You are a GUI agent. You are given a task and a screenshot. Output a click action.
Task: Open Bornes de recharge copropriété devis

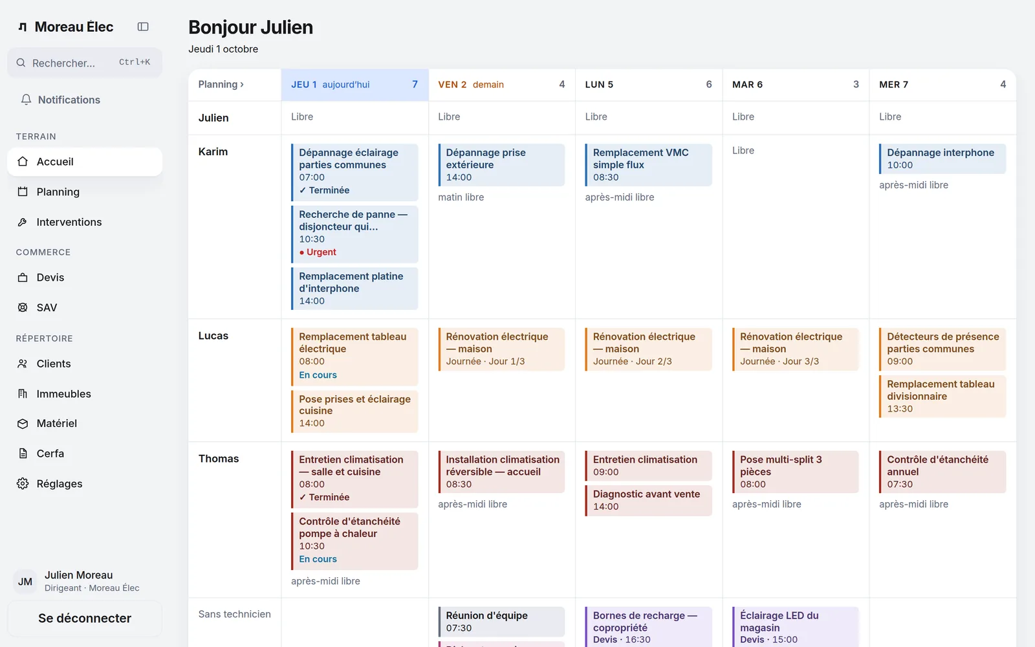click(649, 626)
